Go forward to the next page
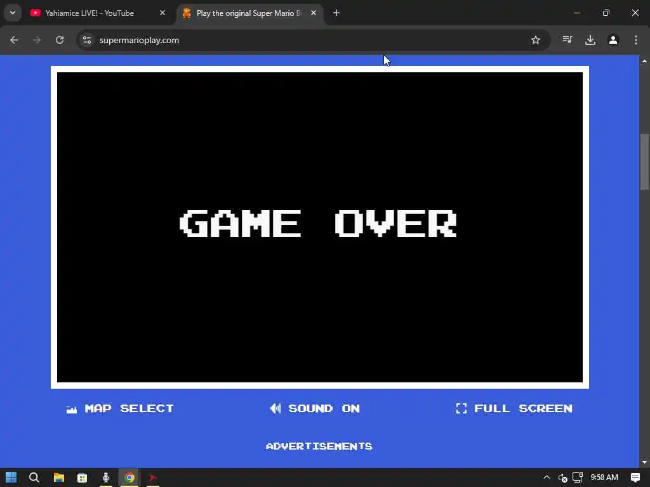The image size is (650, 487). 37,40
